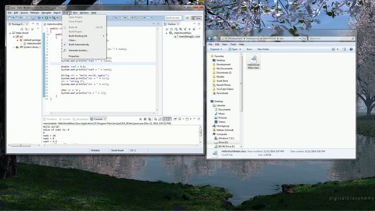The image size is (375, 211).
Task: Open the Display Selected Console dropdown
Action: pyautogui.click(x=183, y=119)
